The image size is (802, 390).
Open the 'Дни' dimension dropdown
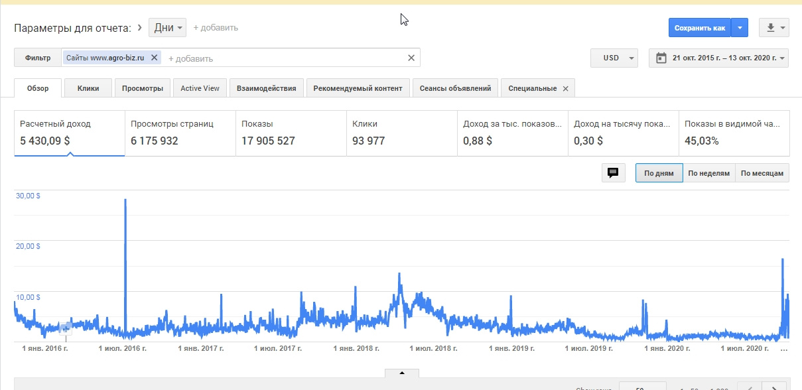[168, 28]
